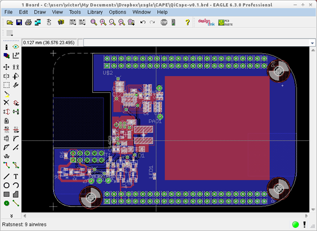
Task: Open the Tools menu
Action: click(x=75, y=12)
